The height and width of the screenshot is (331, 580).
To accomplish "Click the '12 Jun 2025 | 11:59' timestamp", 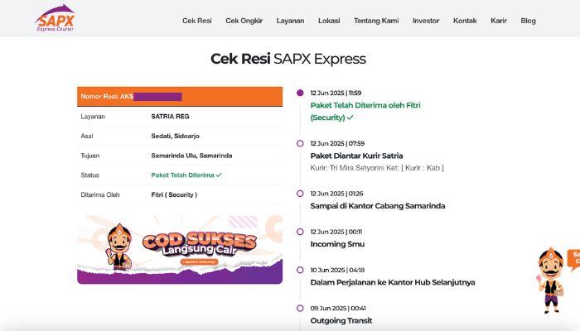I will [x=336, y=93].
